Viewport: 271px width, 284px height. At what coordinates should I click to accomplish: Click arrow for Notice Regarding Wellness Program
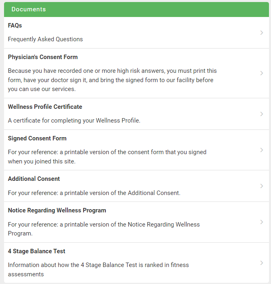262,222
